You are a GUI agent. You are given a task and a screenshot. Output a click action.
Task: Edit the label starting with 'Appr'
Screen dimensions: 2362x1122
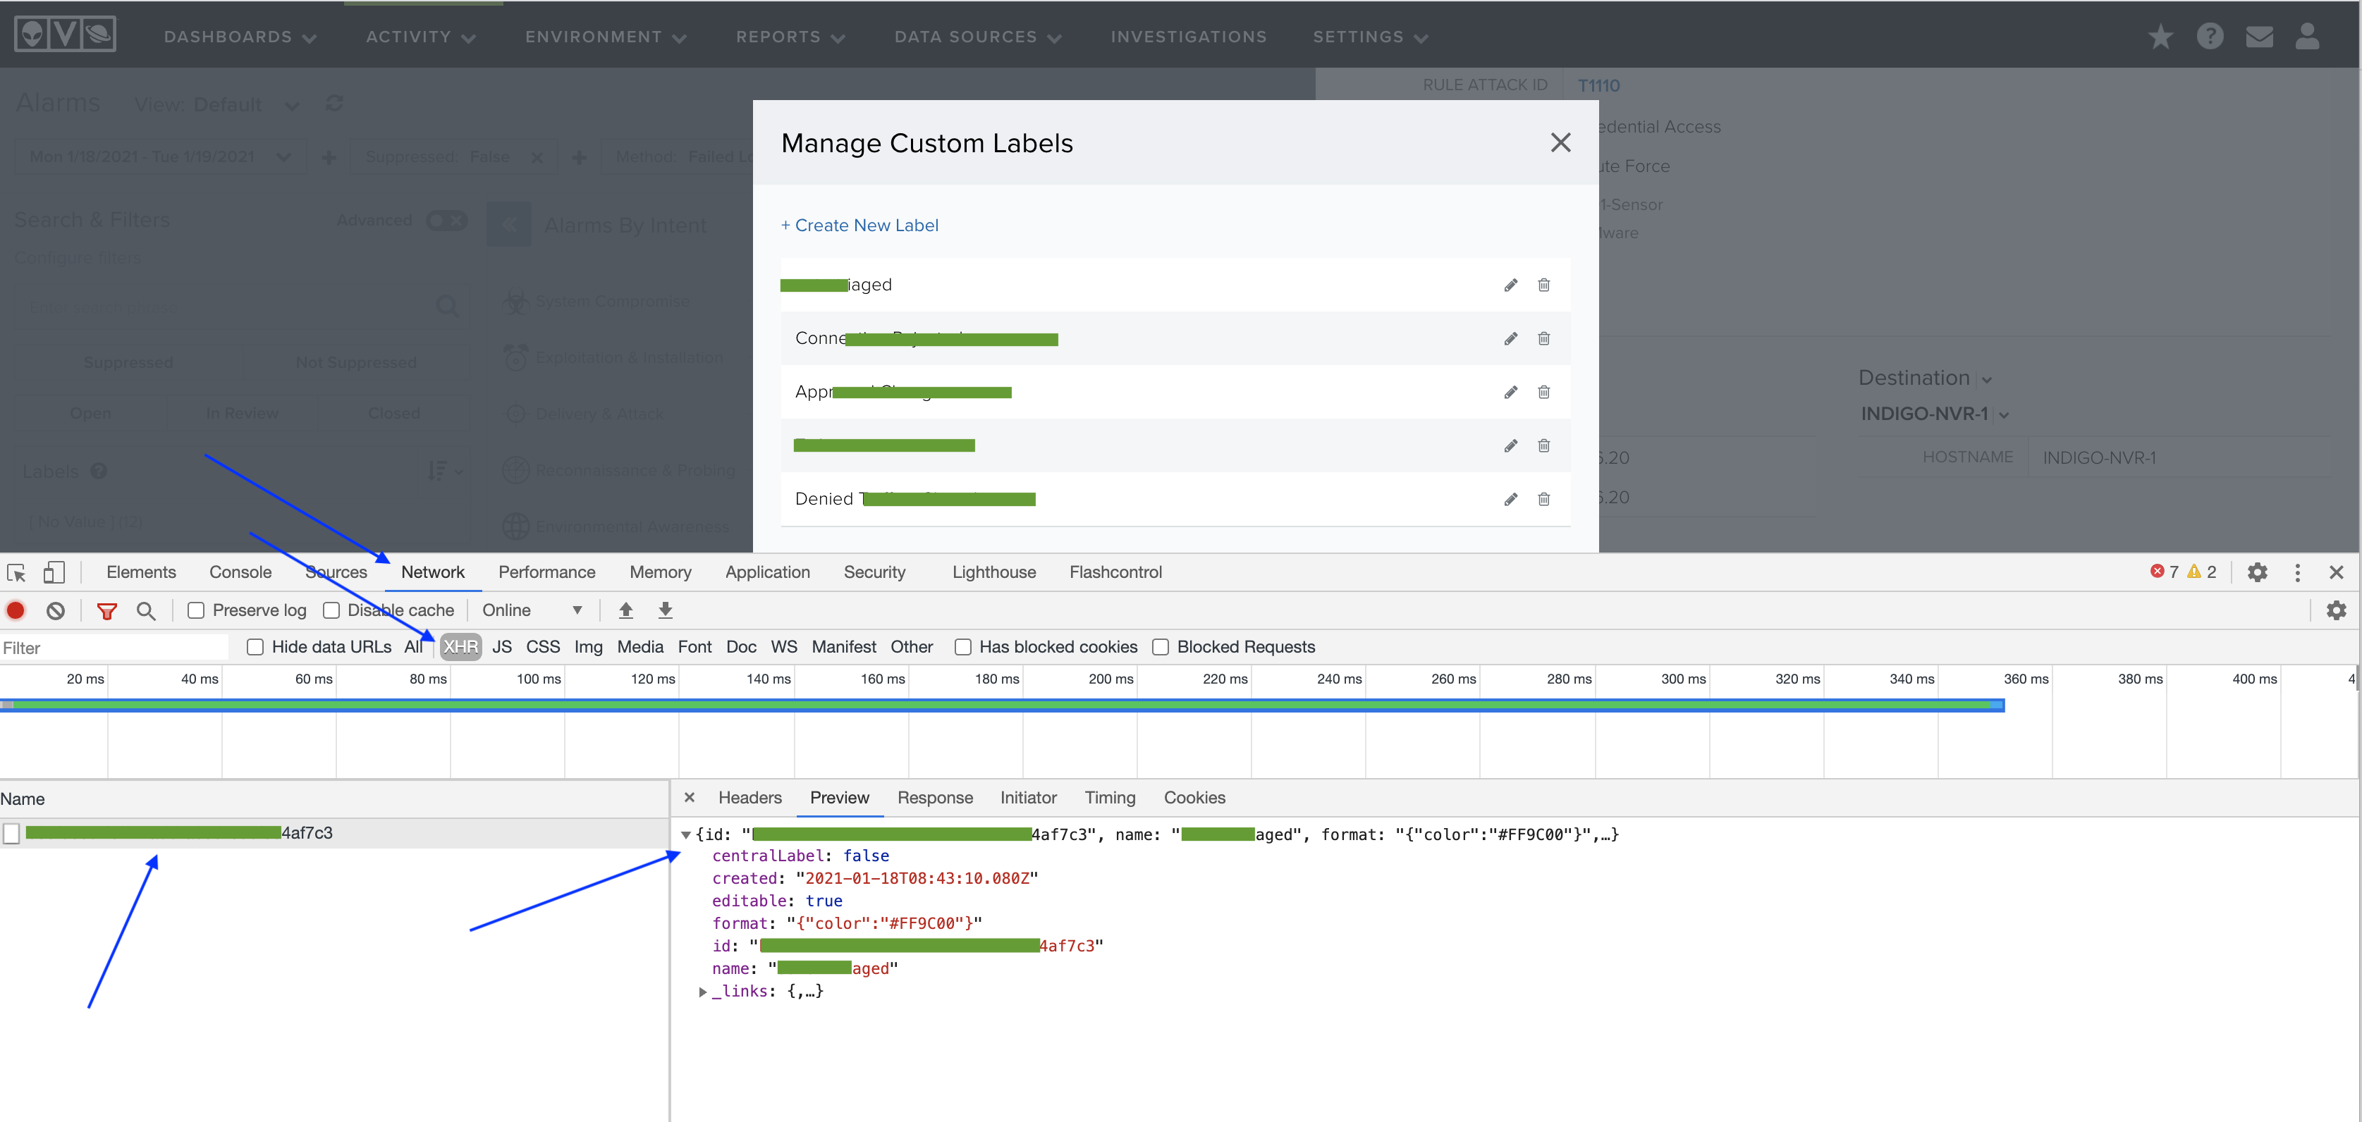coord(1510,393)
